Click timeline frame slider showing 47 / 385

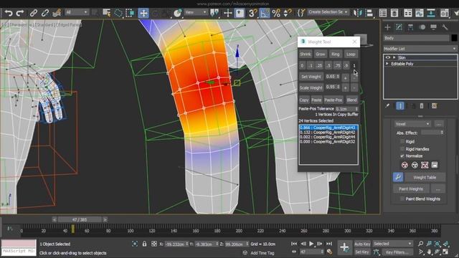point(80,219)
